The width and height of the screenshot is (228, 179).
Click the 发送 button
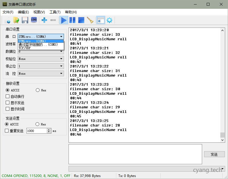pyautogui.click(x=214, y=154)
